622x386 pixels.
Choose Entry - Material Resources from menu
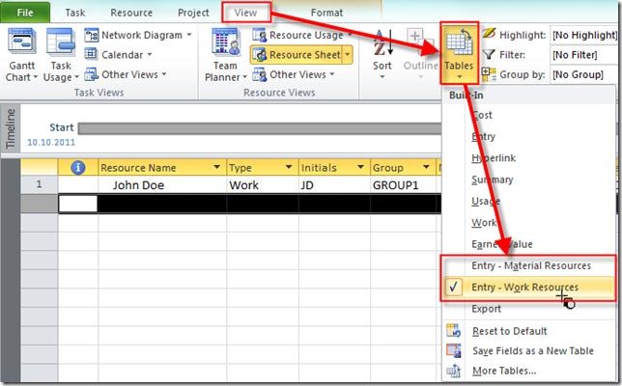pyautogui.click(x=530, y=266)
